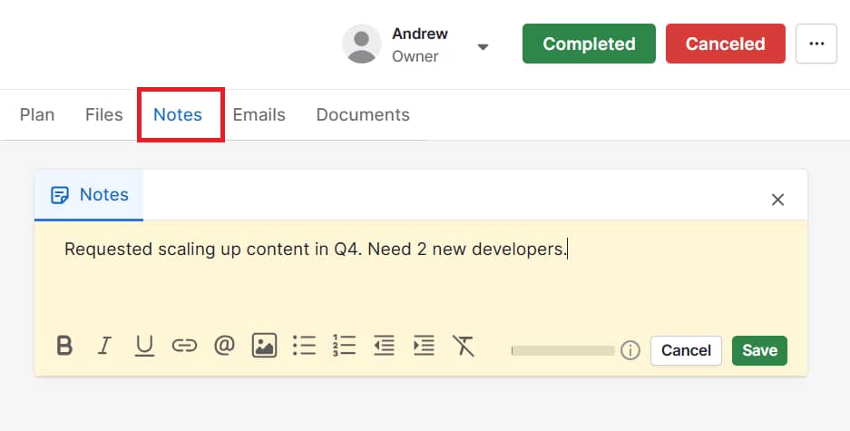
Task: Close the Notes panel with X
Action: (777, 200)
